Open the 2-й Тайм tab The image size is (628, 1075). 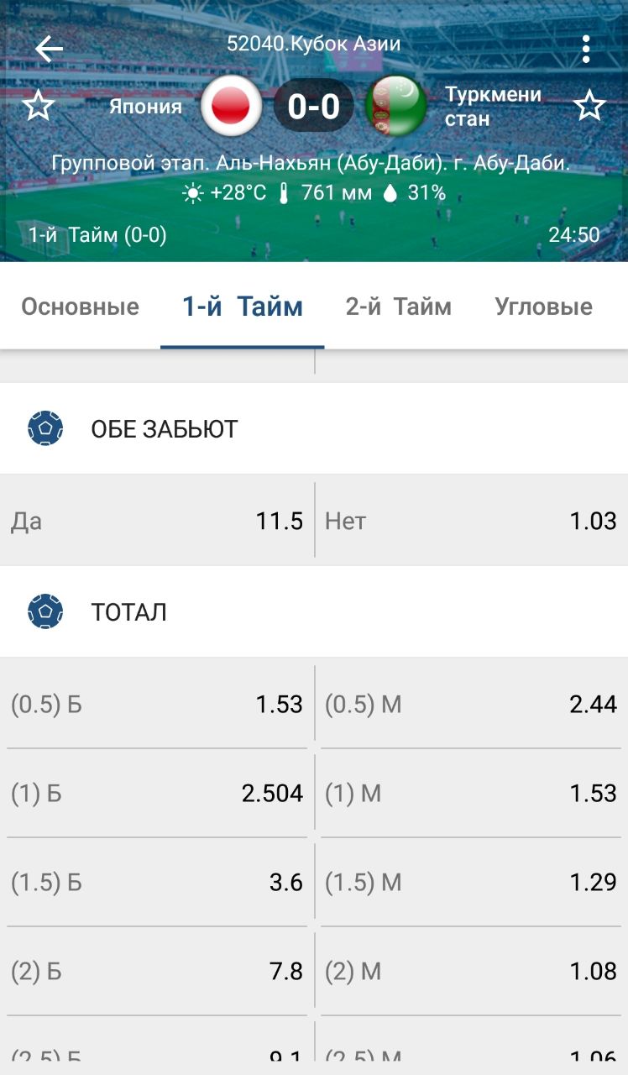click(x=398, y=307)
